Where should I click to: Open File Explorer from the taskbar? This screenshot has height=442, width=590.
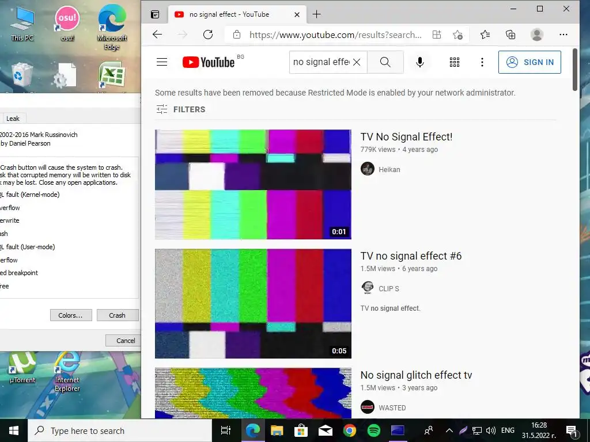point(277,430)
